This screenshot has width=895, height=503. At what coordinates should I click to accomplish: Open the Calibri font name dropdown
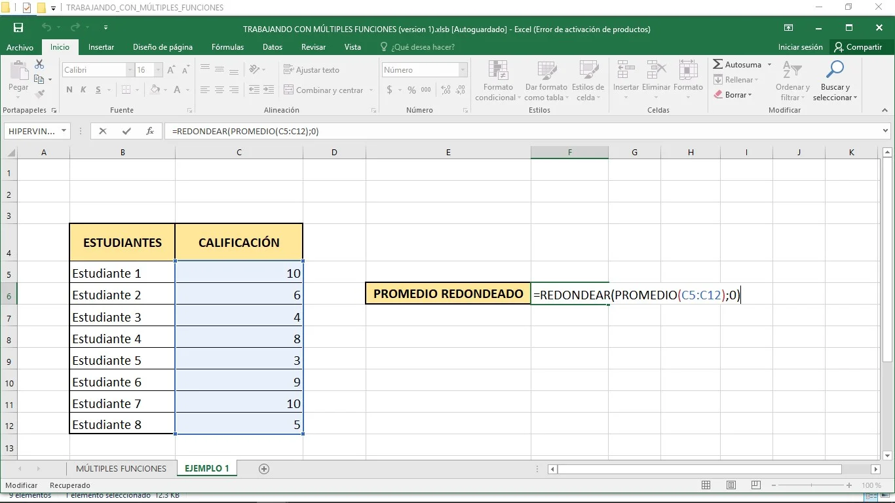[130, 70]
